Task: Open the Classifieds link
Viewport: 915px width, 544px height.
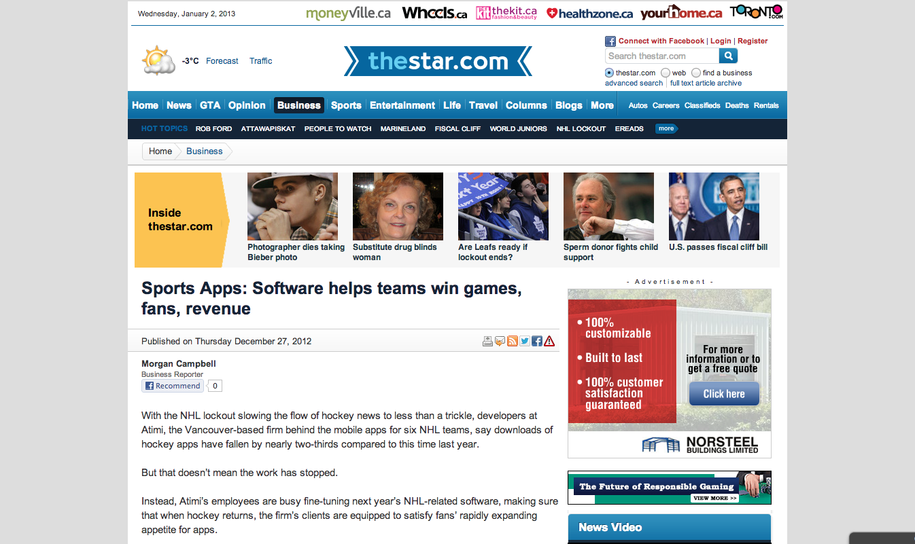Action: pos(702,105)
